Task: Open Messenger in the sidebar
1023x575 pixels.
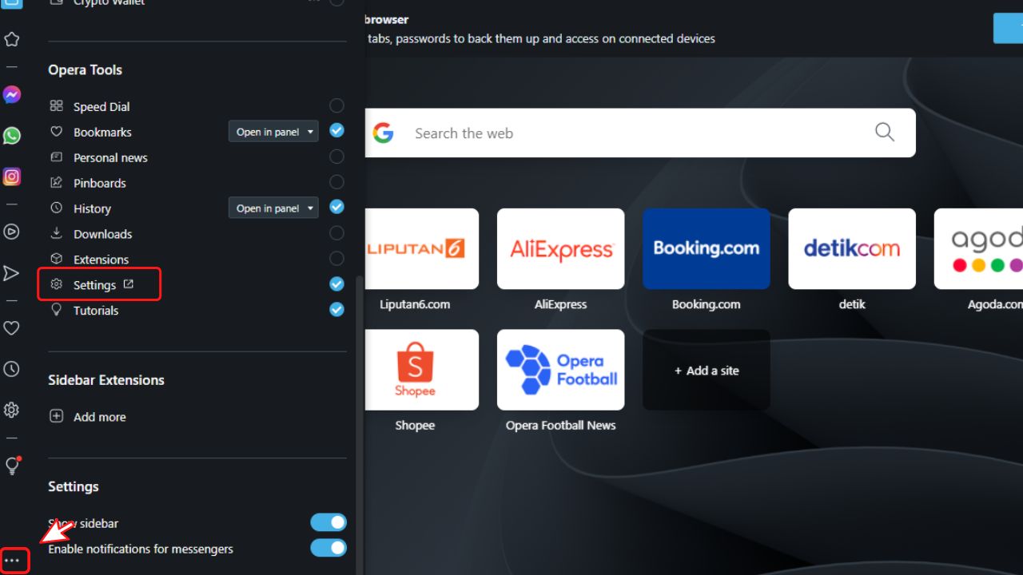Action: coord(11,95)
